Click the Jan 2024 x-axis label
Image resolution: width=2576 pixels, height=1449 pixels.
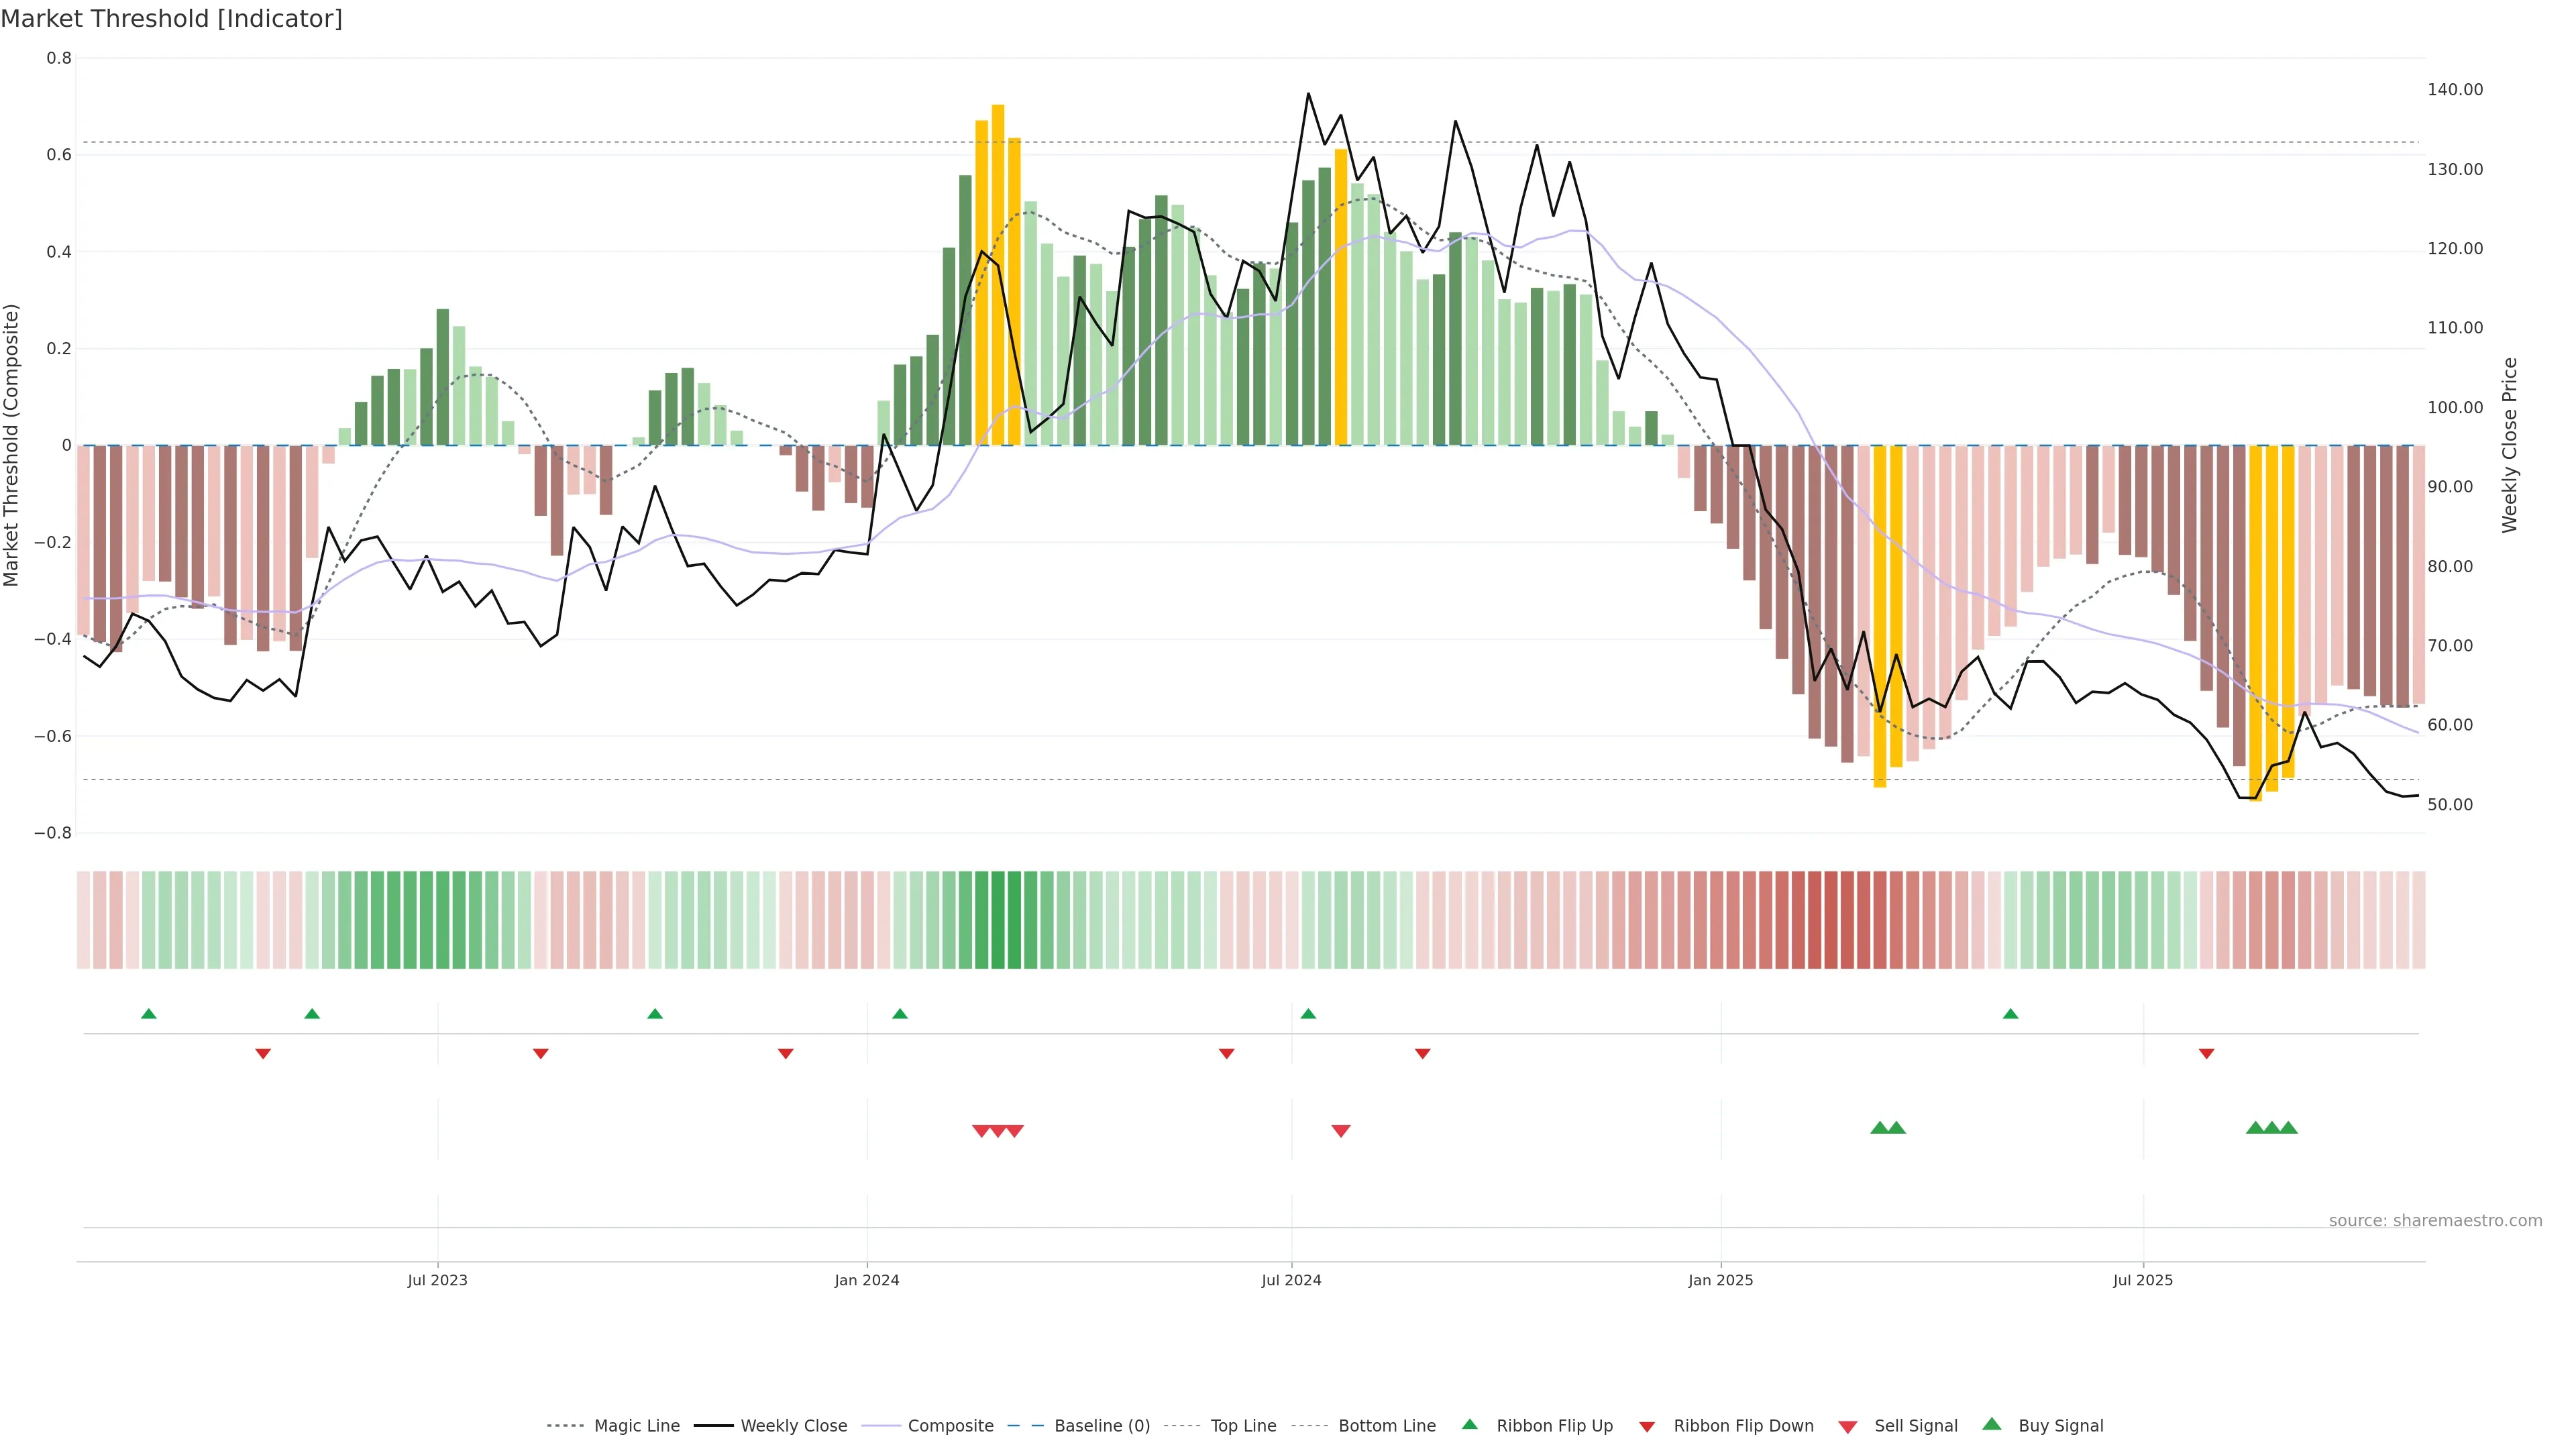coord(867,1280)
